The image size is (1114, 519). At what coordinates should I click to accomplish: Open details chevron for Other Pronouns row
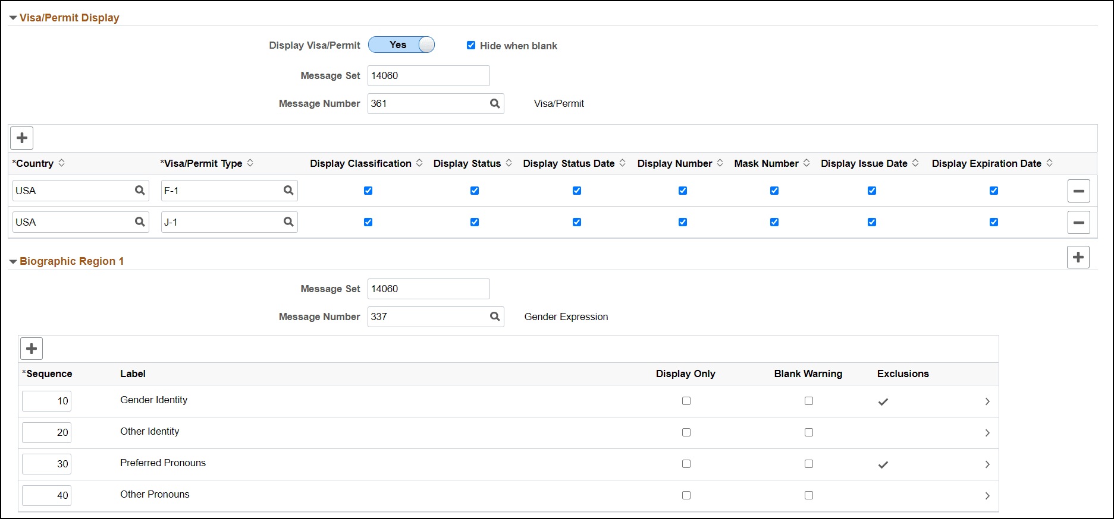[987, 496]
